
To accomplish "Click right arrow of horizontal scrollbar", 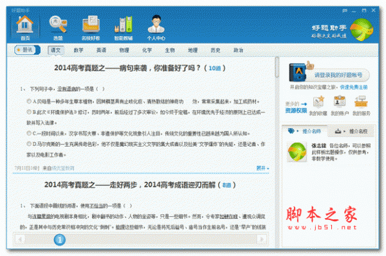I will pos(262,239).
